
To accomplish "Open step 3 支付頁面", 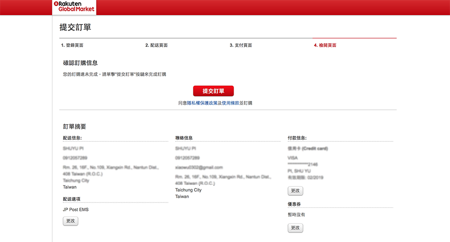I will tap(241, 45).
